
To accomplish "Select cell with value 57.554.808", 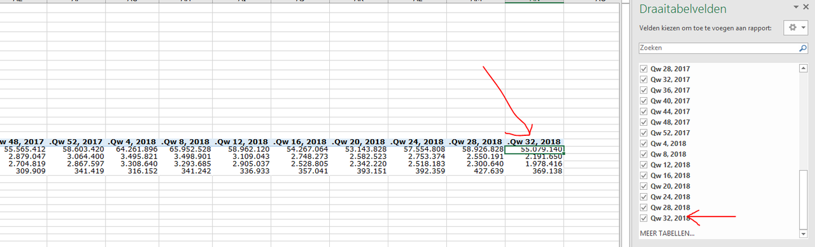I will pyautogui.click(x=418, y=150).
